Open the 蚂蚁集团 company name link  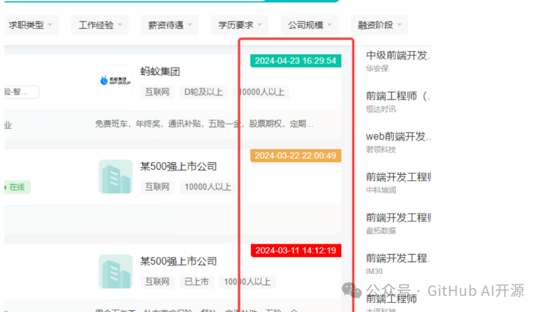pos(160,72)
